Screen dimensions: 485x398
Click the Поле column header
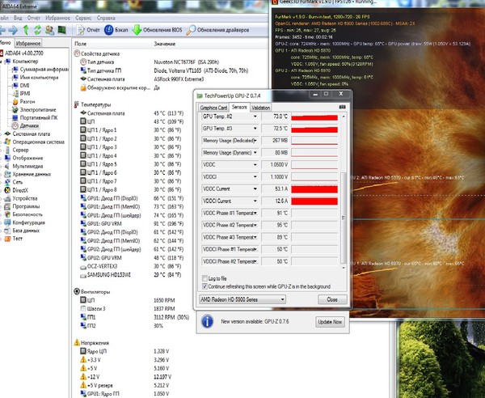[80, 44]
